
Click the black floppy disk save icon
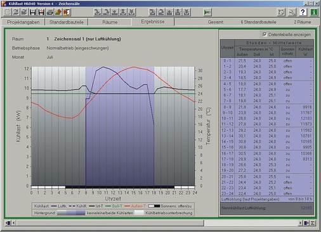point(33,12)
